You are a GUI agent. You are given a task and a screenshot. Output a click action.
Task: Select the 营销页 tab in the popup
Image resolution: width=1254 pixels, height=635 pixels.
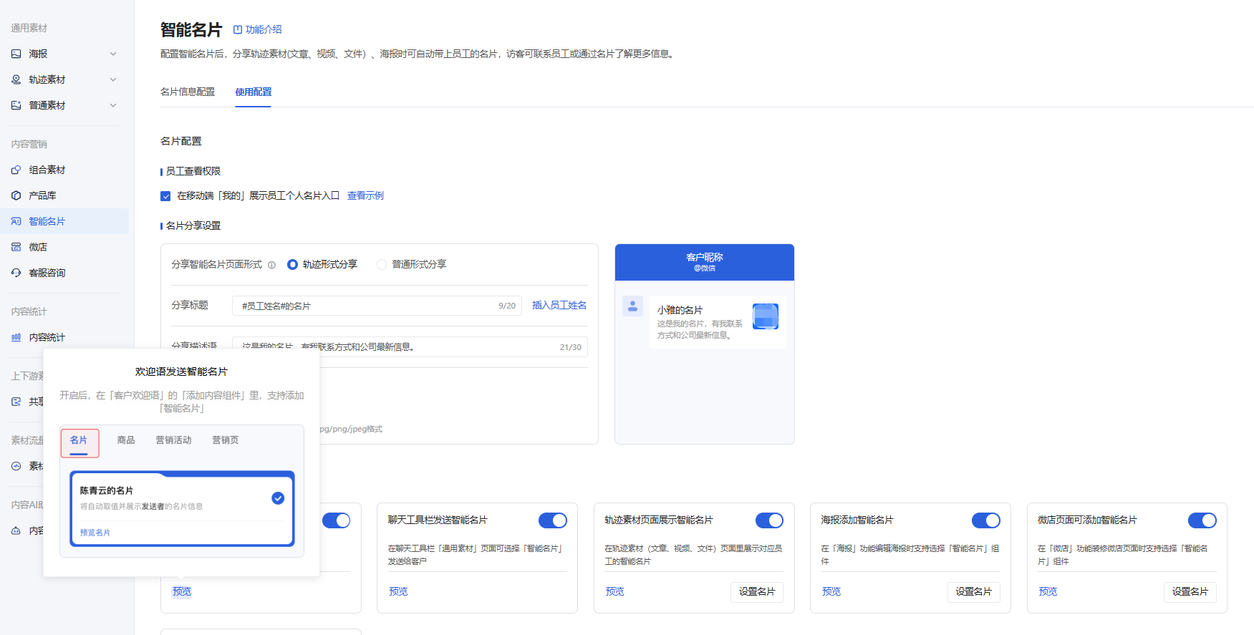click(226, 440)
